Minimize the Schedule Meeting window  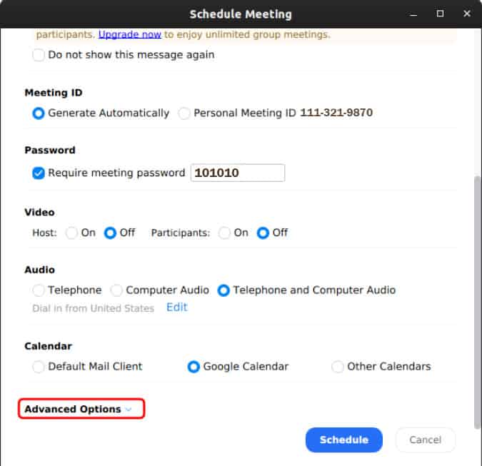point(413,14)
